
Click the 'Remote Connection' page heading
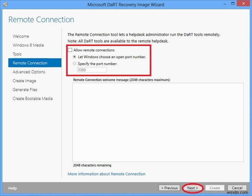click(41, 20)
